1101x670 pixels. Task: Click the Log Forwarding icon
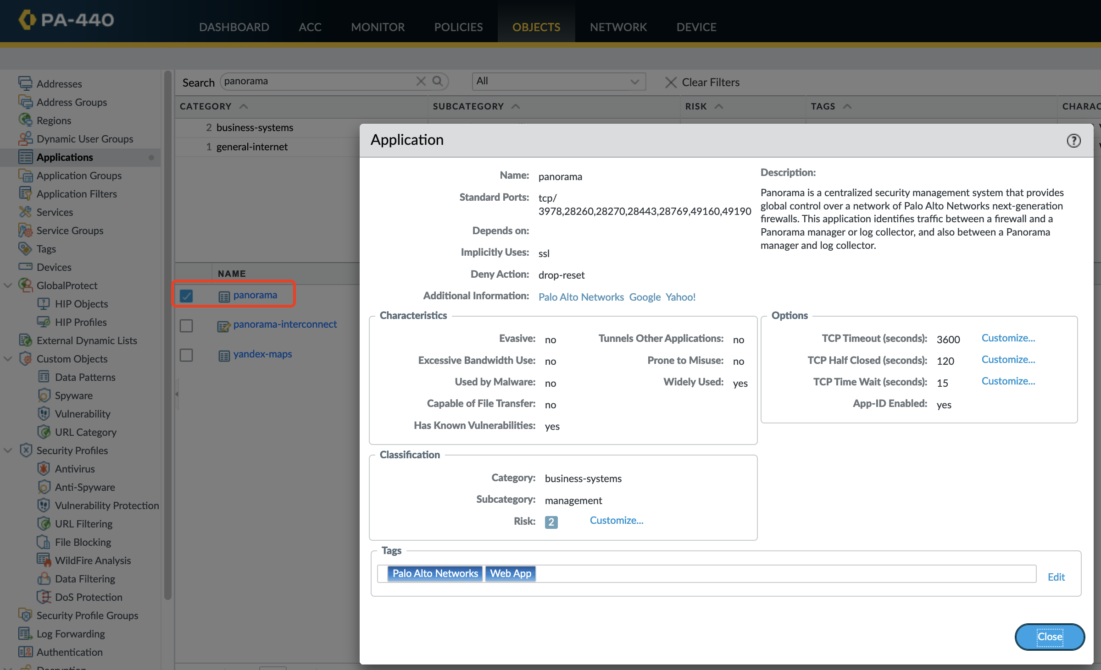[x=25, y=633]
